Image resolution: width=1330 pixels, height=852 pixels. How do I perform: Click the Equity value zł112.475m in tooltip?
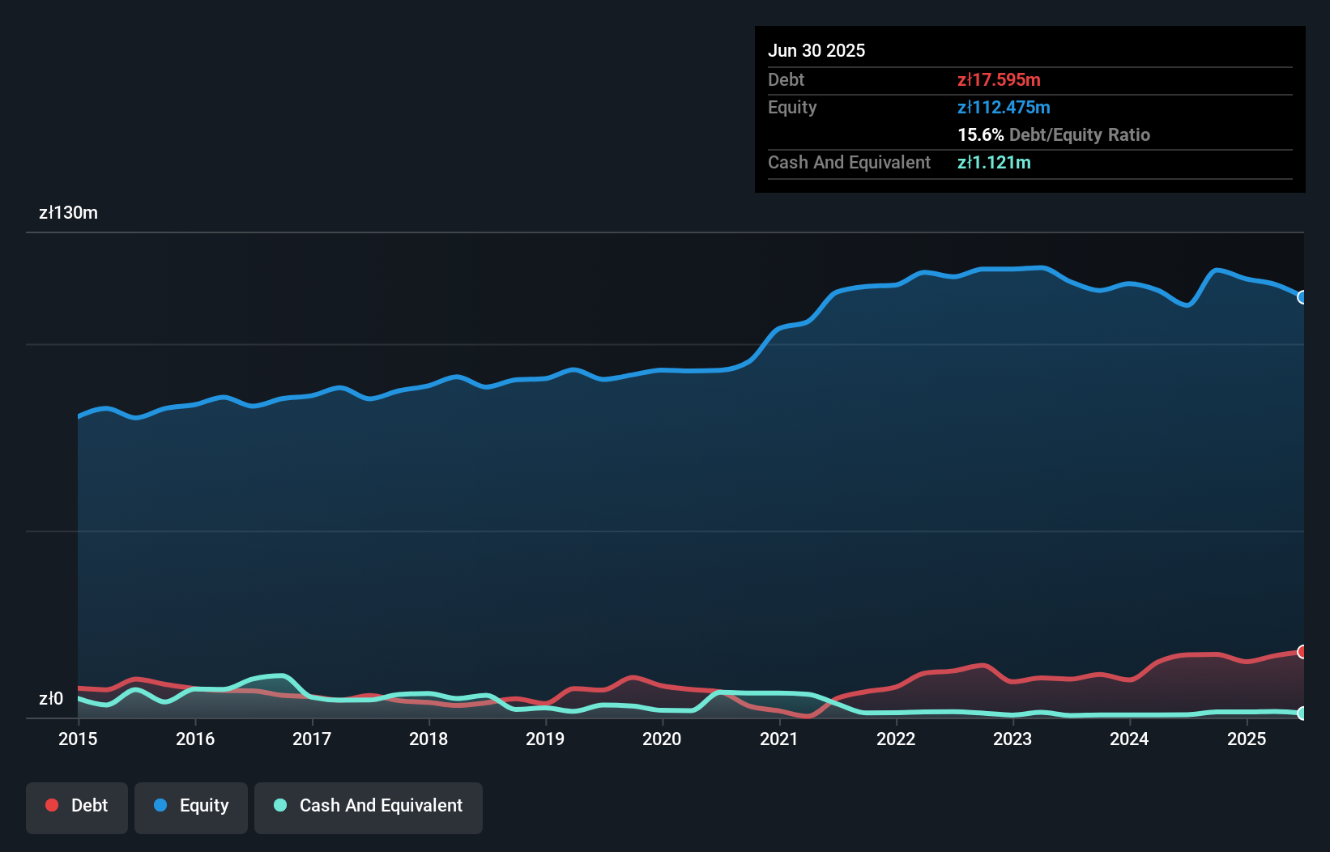pyautogui.click(x=1004, y=107)
